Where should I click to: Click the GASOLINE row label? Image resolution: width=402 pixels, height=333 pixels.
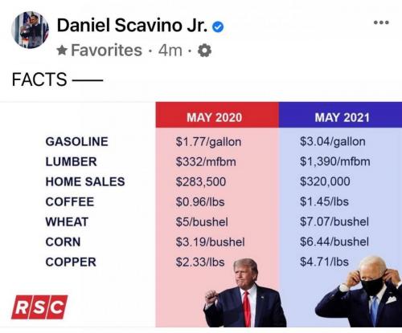click(76, 141)
